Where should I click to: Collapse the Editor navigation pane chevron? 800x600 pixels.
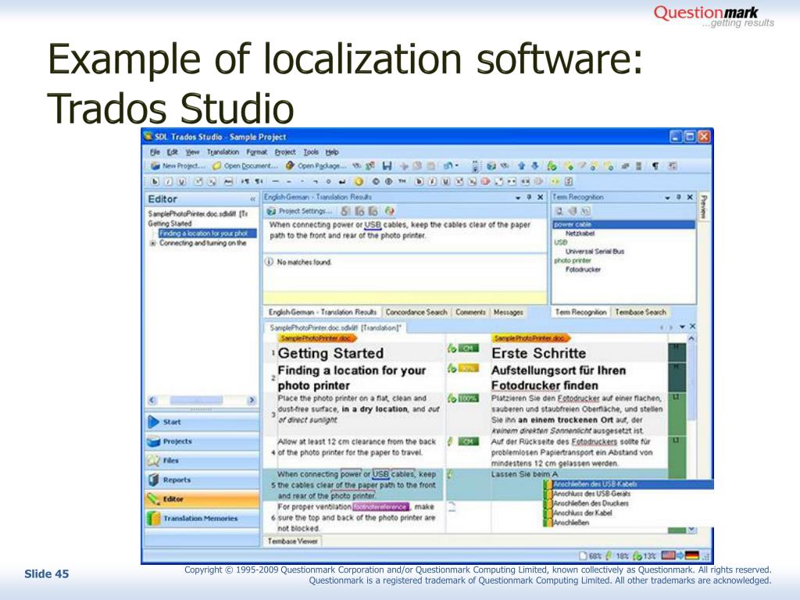click(x=252, y=199)
